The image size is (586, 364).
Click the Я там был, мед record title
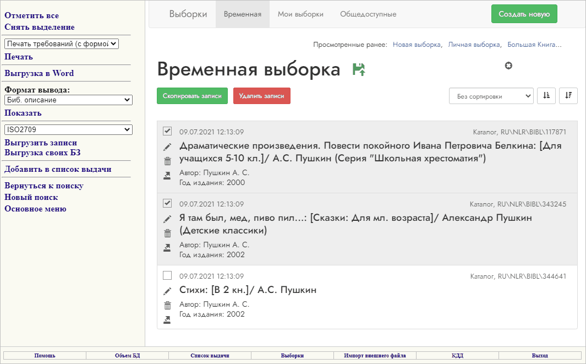355,224
